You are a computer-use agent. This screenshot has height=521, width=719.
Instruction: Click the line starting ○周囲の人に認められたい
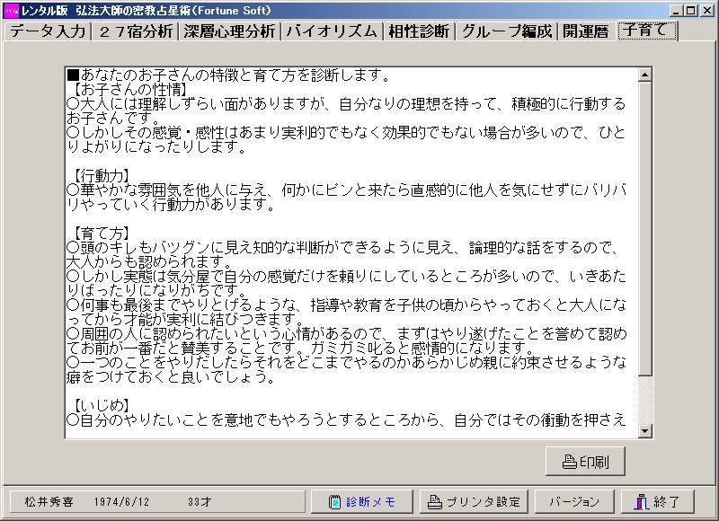click(x=346, y=333)
